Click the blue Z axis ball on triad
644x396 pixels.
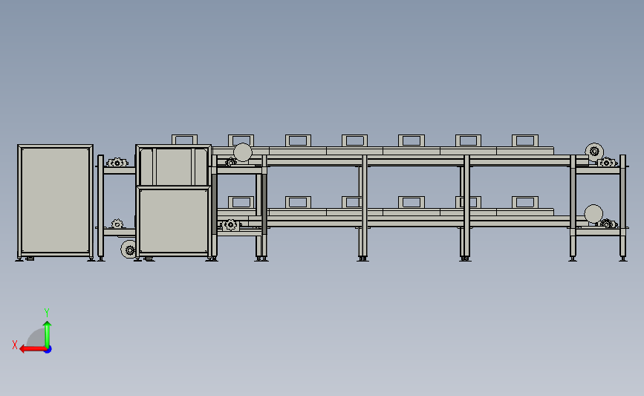coord(48,350)
